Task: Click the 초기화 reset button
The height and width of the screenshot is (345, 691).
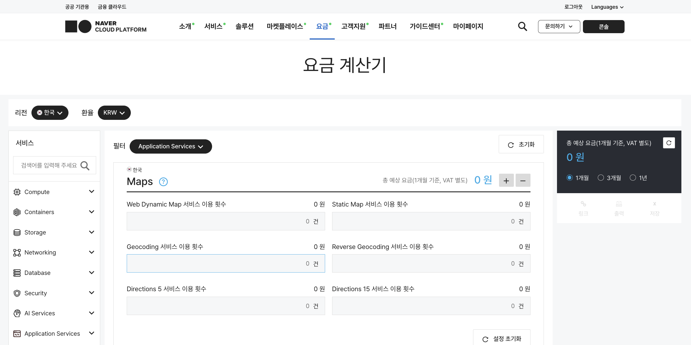Action: 521,144
